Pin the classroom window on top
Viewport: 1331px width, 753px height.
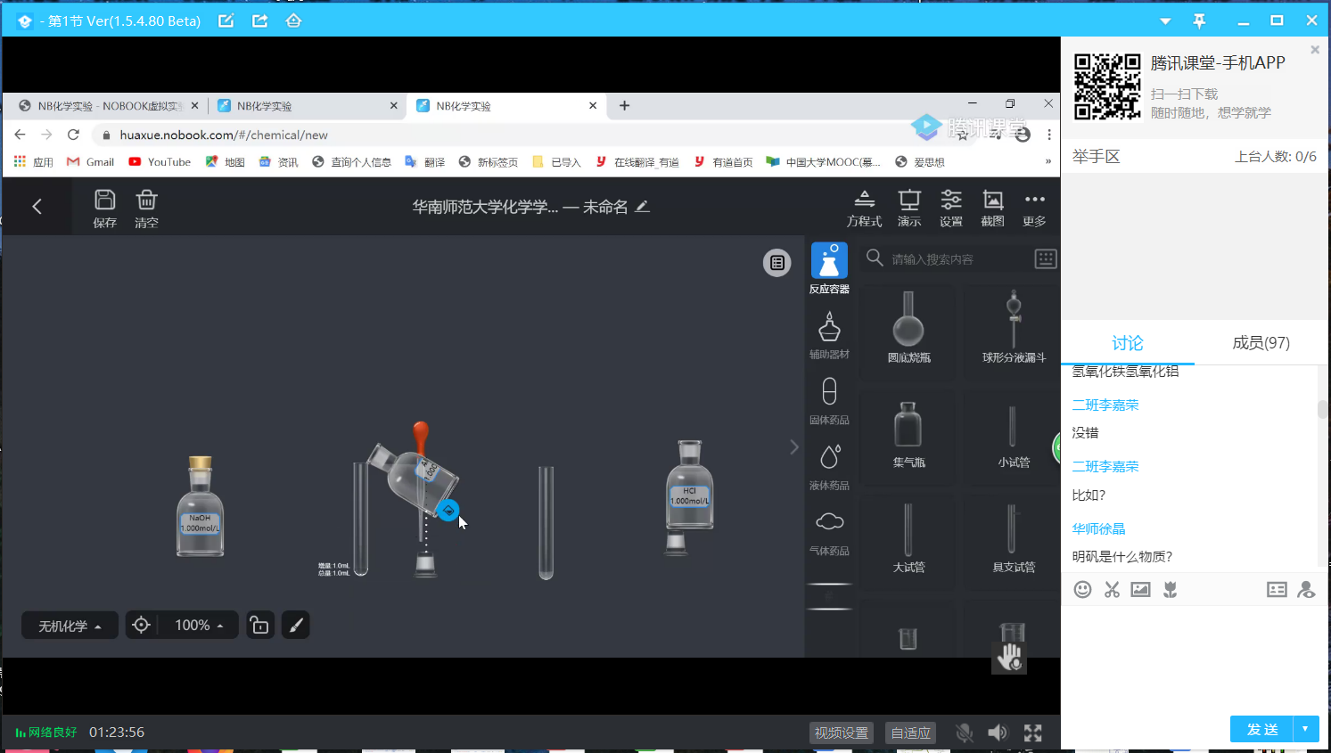(1199, 20)
